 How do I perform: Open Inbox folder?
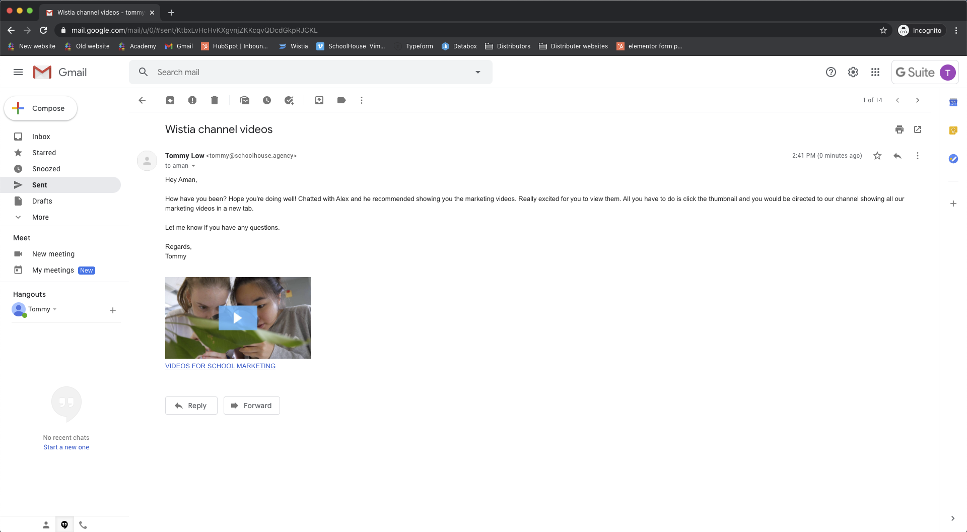pyautogui.click(x=60, y=137)
